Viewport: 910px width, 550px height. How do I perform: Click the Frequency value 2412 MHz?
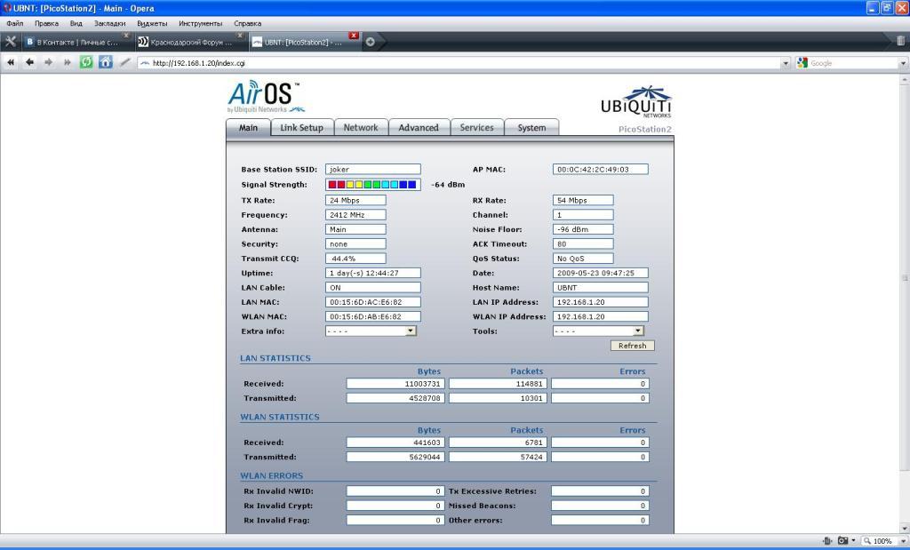[x=355, y=215]
